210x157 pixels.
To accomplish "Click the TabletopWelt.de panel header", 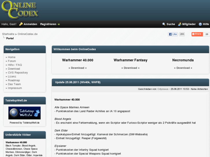I will coord(25,101).
